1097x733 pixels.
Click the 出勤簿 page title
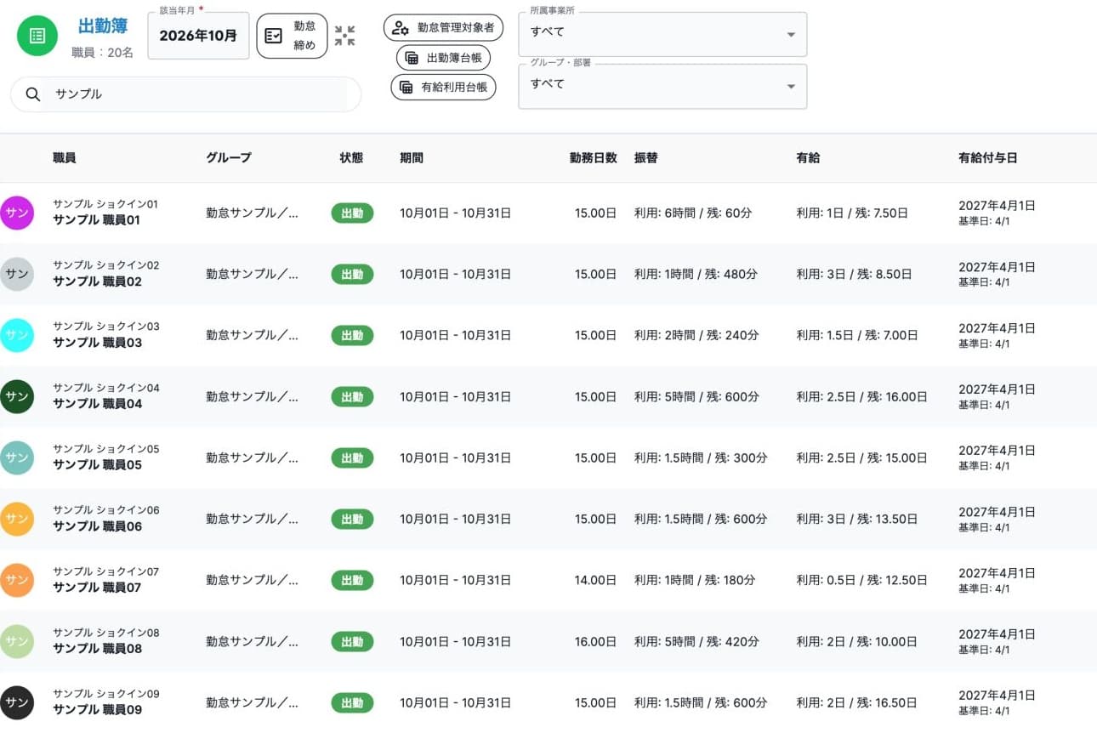point(103,26)
